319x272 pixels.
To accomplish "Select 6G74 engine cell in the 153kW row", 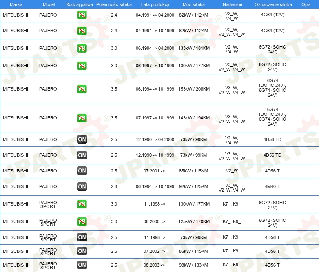I will click(272, 88).
